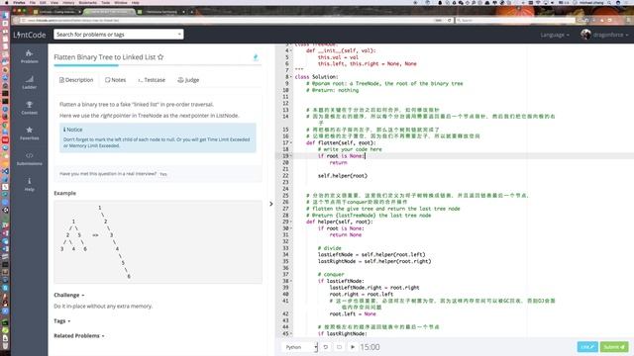This screenshot has width=634, height=356.
Task: Expand the Tags section
Action: [61, 320]
